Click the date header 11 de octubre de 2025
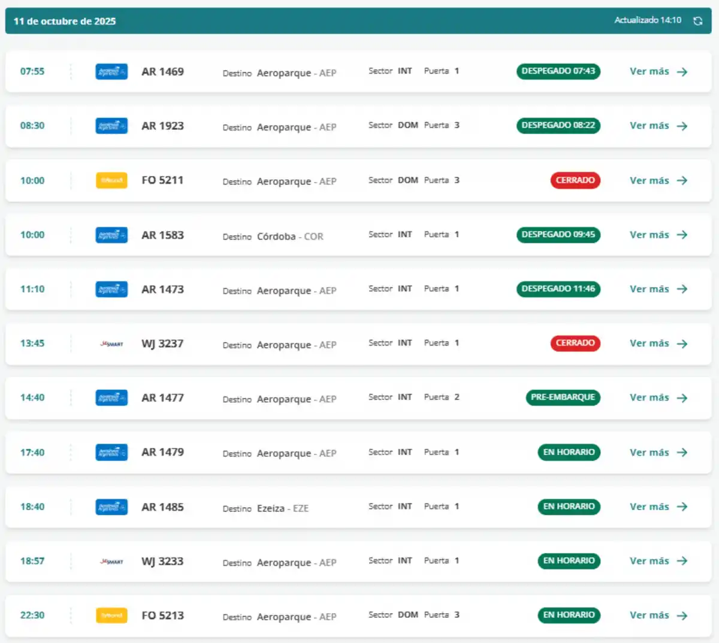Image resolution: width=719 pixels, height=643 pixels. tap(65, 21)
